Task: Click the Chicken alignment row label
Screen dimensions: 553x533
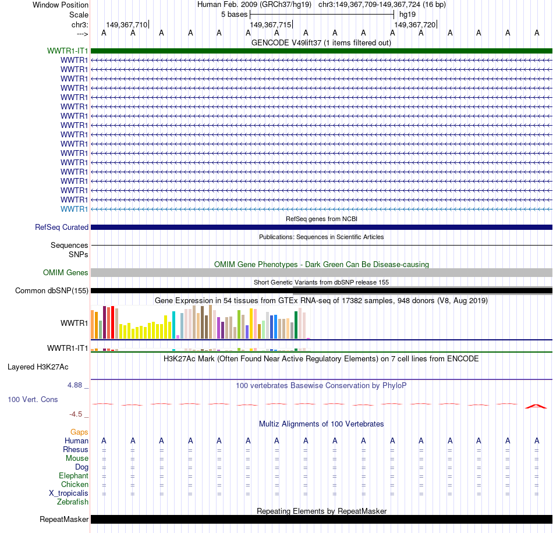Action: [75, 484]
